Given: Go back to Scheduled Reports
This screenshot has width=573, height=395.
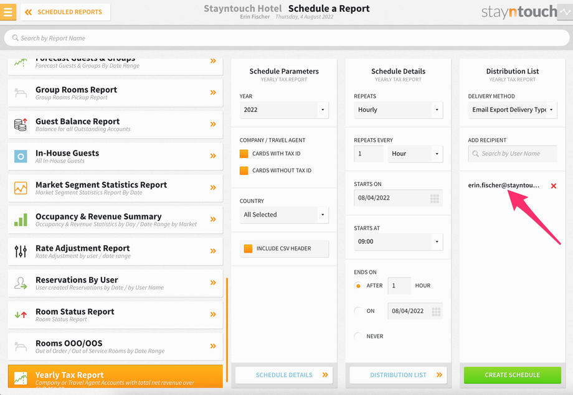Looking at the screenshot, I should click(65, 12).
